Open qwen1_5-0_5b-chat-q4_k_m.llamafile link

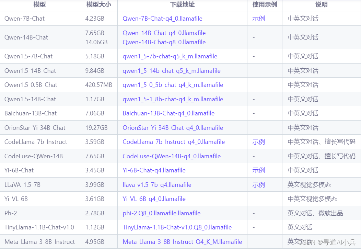click(173, 85)
